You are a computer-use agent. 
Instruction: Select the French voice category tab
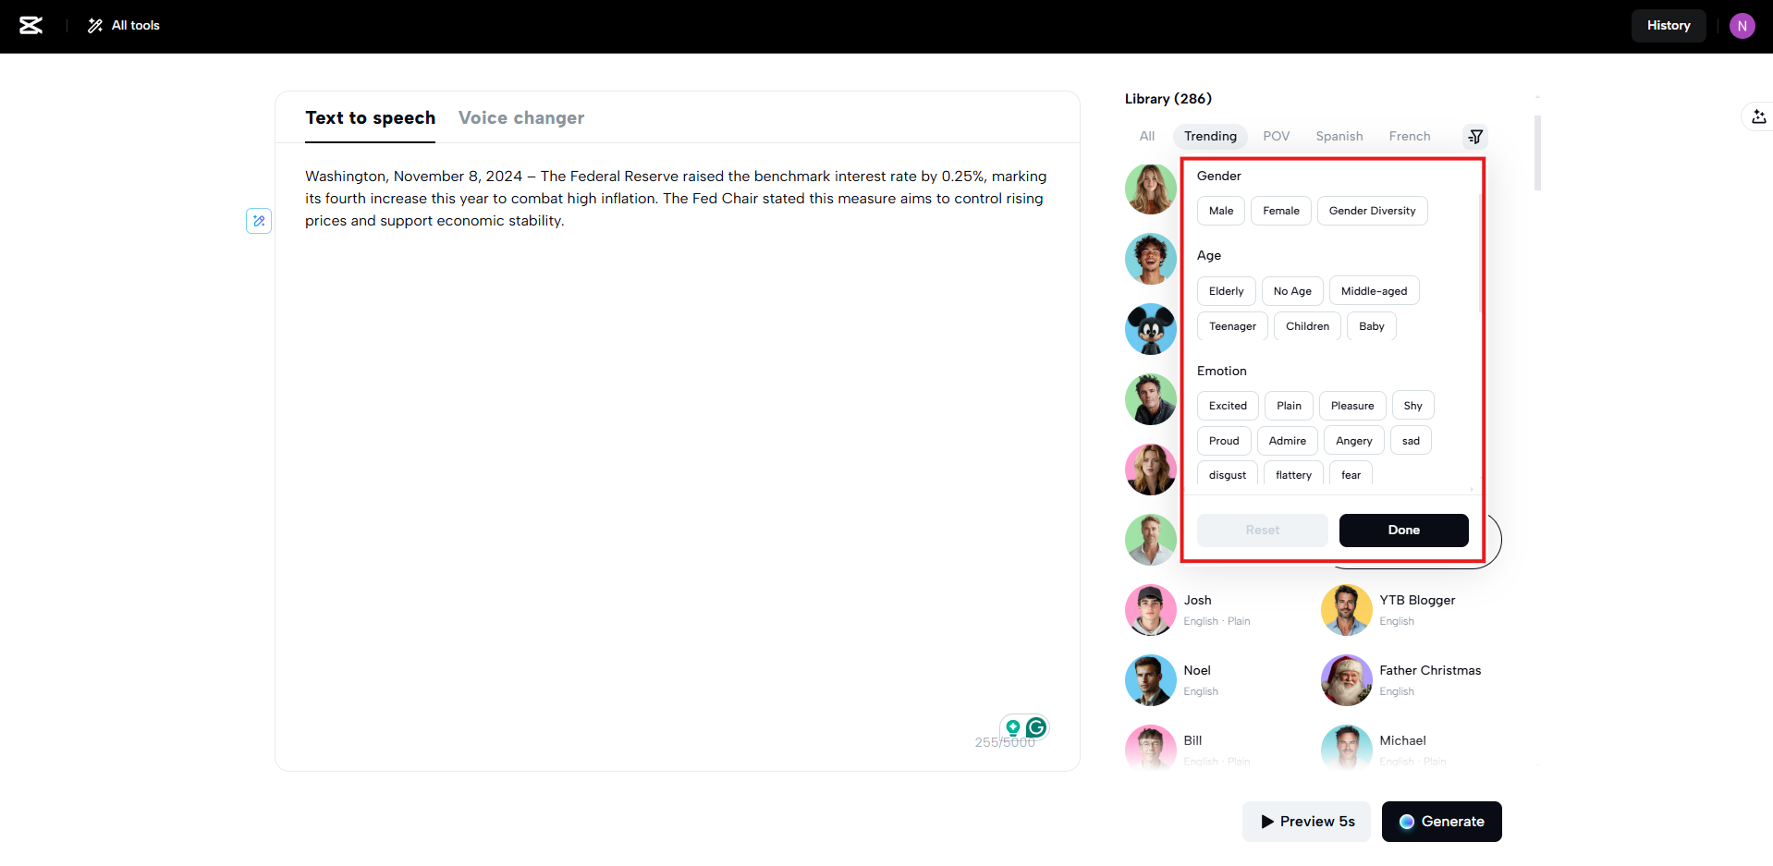tap(1409, 137)
